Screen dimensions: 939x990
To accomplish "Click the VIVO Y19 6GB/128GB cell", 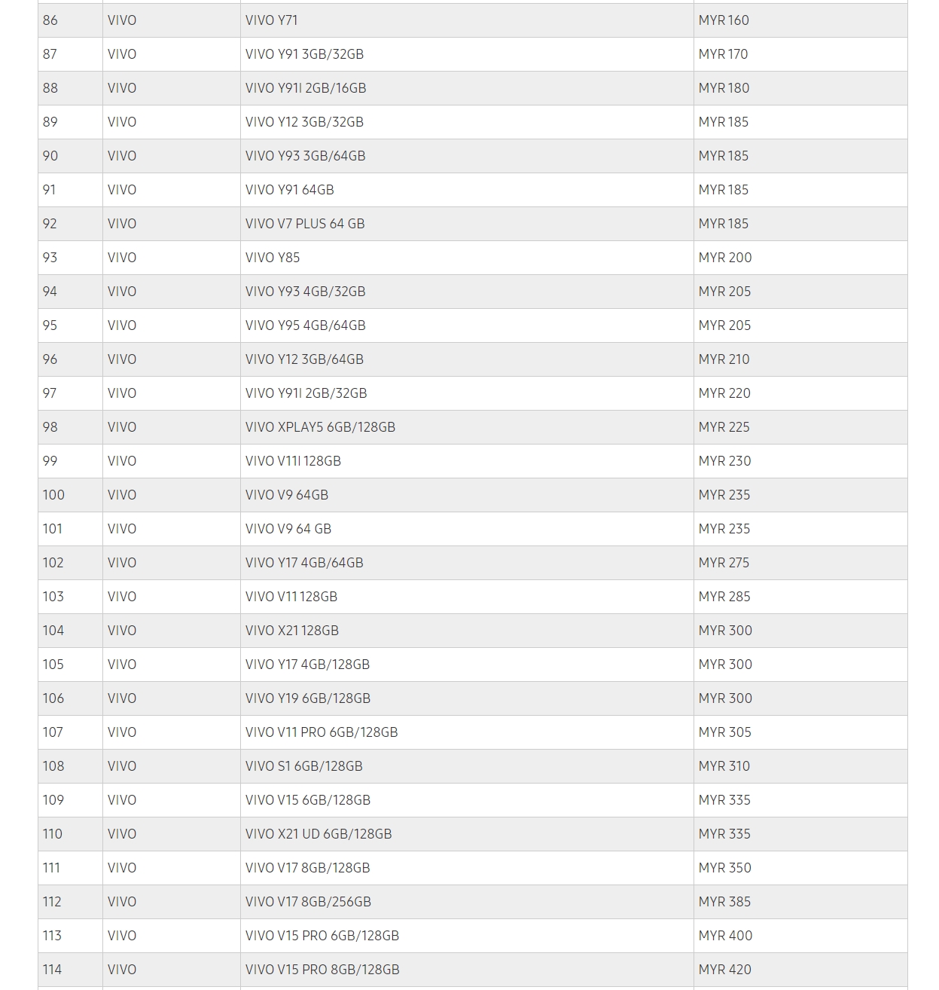I will pyautogui.click(x=307, y=698).
